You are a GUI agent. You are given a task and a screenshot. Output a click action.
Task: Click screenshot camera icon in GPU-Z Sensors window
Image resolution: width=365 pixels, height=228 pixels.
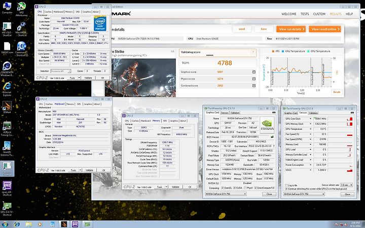[x=352, y=112]
